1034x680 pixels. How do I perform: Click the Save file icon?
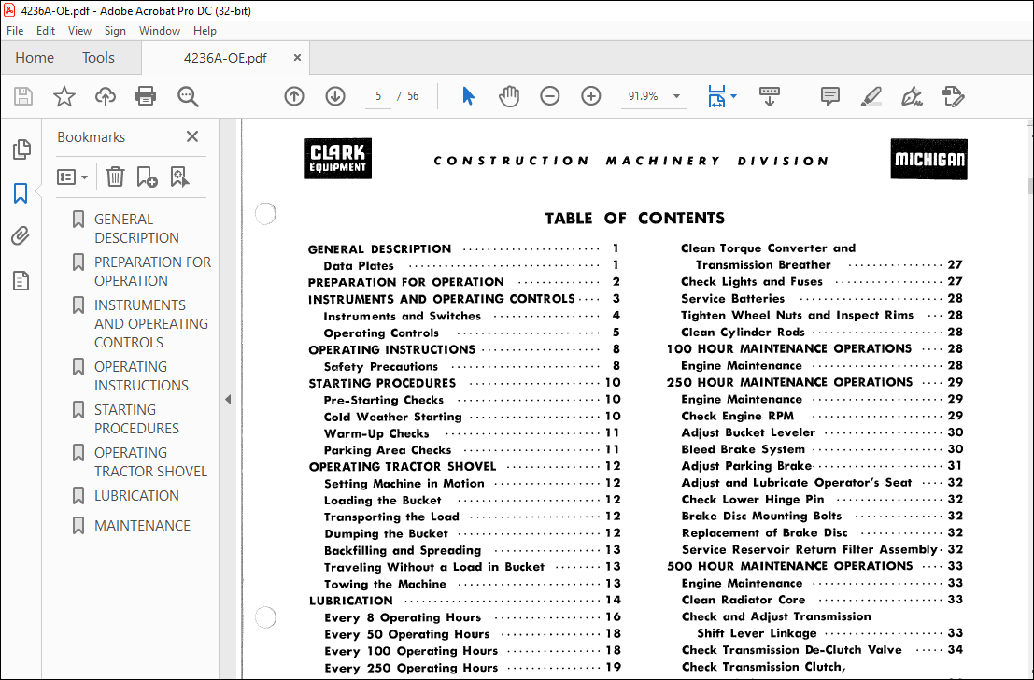tap(23, 96)
